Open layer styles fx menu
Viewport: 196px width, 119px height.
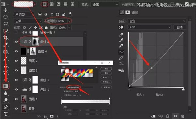pyautogui.click(x=45, y=116)
